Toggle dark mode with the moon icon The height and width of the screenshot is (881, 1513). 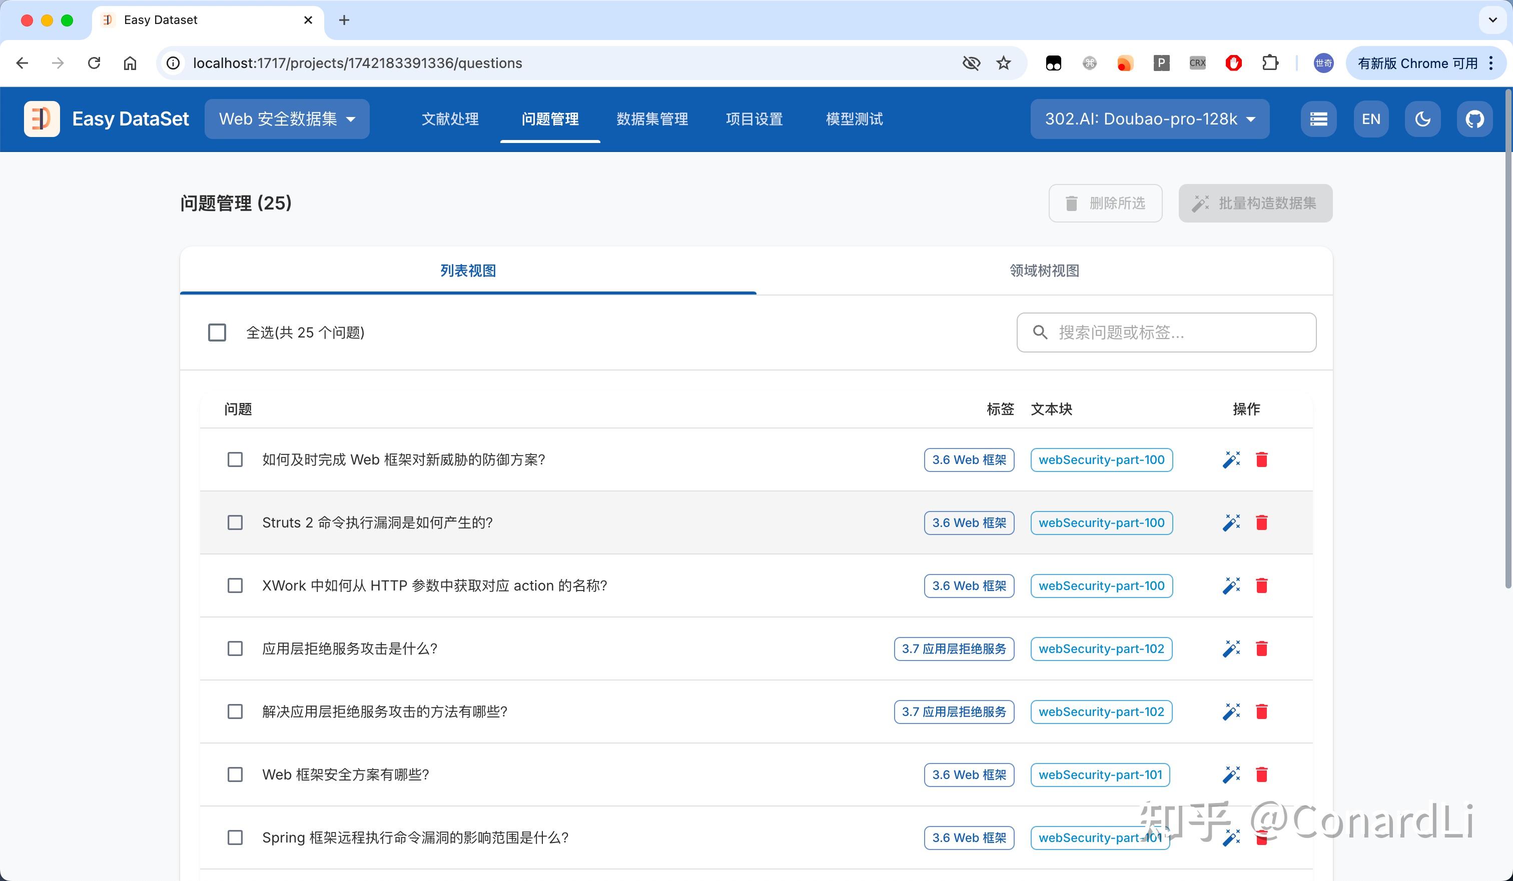tap(1422, 118)
